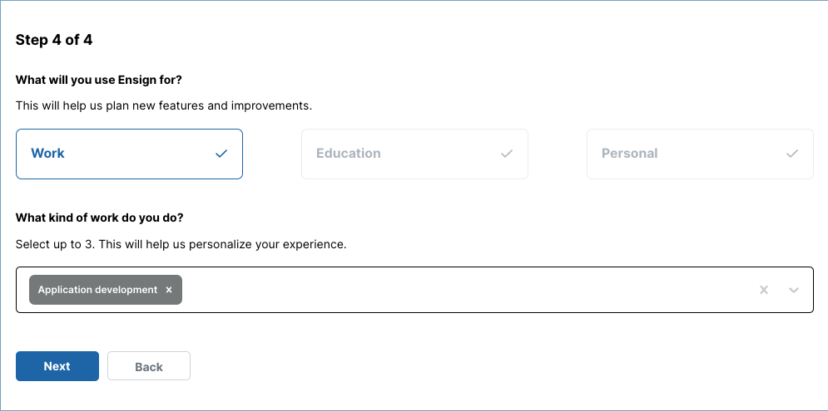Open the kind-of-work multi-select combo box
Viewport: 828px width, 411px height.
pyautogui.click(x=414, y=290)
